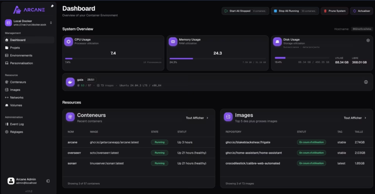
Task: Expand Tout Afficher for Images
Action: (x=355, y=118)
